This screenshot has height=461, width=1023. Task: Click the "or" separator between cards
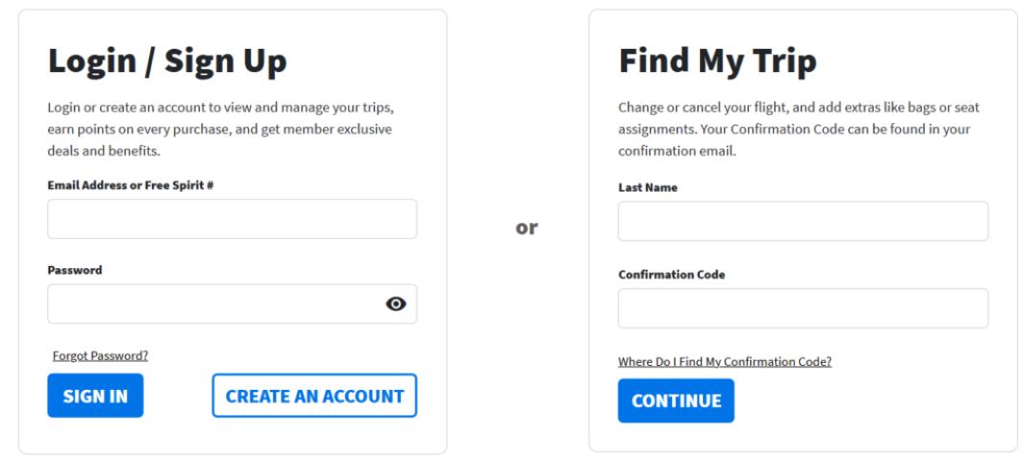(528, 229)
